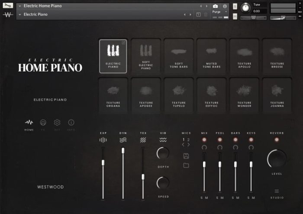Select Texture Tupelo tile

pyautogui.click(x=179, y=95)
